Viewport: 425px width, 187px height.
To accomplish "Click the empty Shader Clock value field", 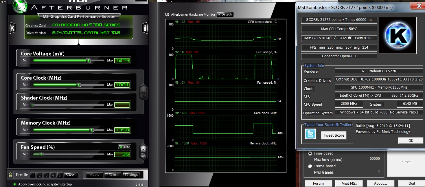I will (x=122, y=105).
